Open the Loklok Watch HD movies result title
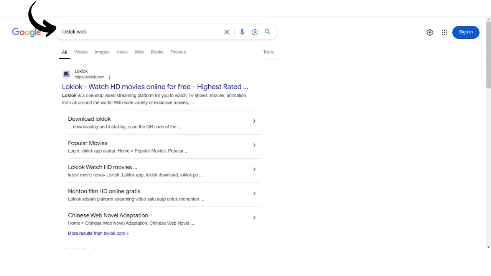Viewport: 491px width, 276px height. (x=155, y=87)
